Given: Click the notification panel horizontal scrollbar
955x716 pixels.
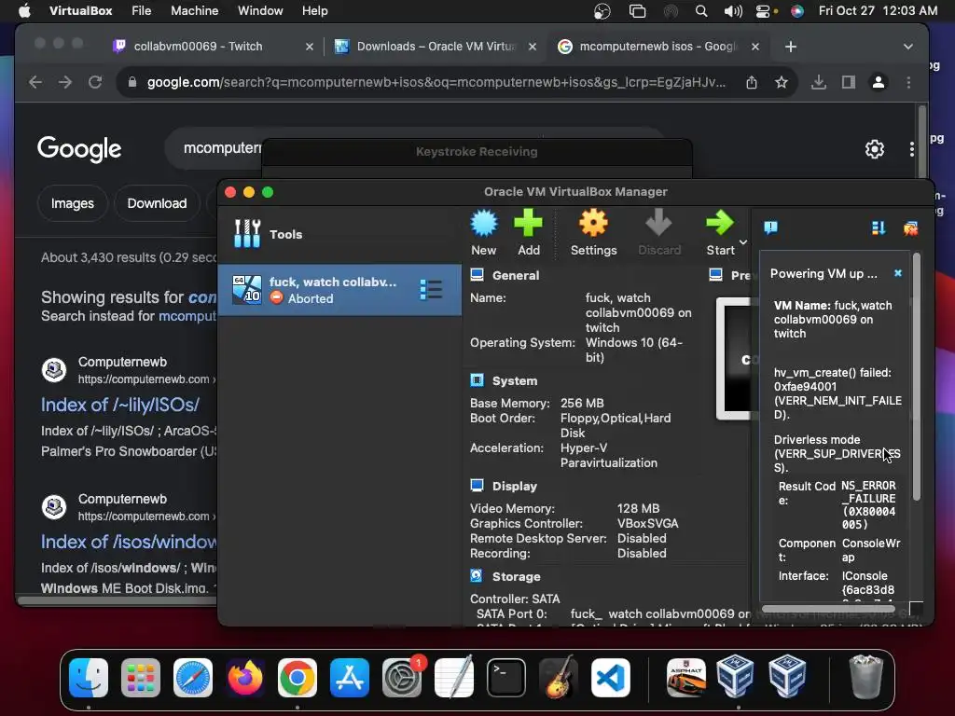Looking at the screenshot, I should [x=828, y=608].
